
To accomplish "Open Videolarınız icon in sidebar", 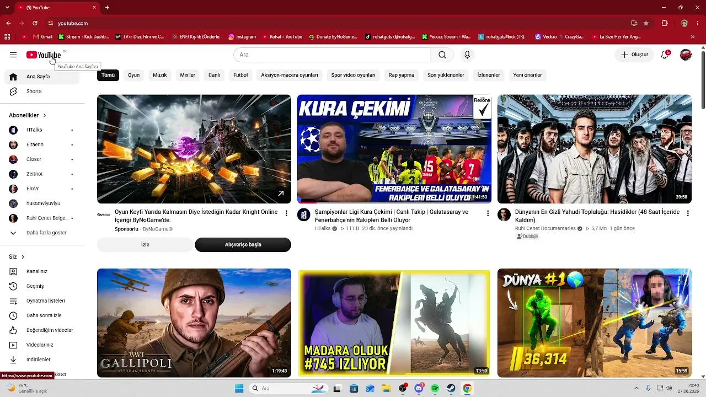I will pos(13,345).
